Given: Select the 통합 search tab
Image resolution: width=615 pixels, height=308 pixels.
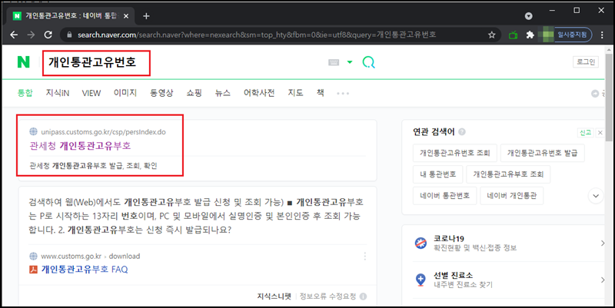Looking at the screenshot, I should 25,93.
